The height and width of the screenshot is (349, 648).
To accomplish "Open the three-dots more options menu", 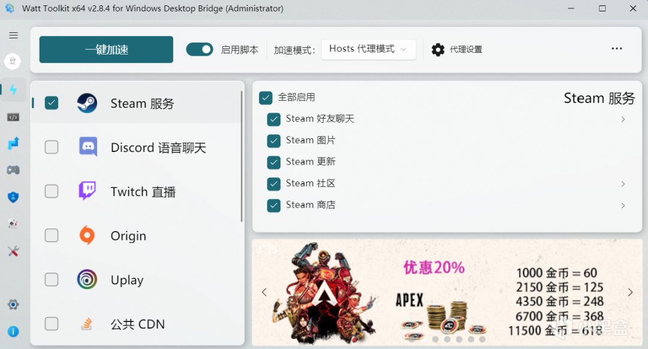I will 617,48.
